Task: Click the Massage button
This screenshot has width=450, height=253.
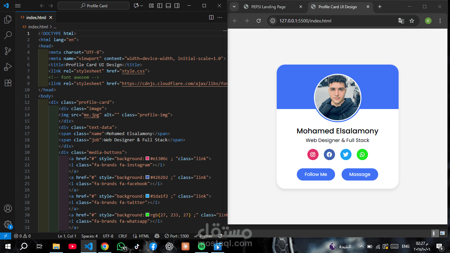Action: tap(359, 174)
